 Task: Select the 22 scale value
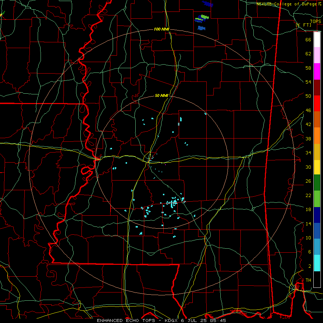point(308,195)
